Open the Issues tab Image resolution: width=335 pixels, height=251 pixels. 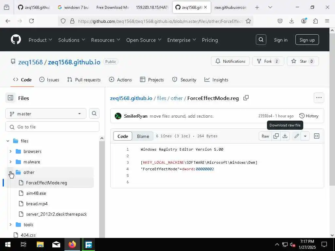[x=49, y=80]
